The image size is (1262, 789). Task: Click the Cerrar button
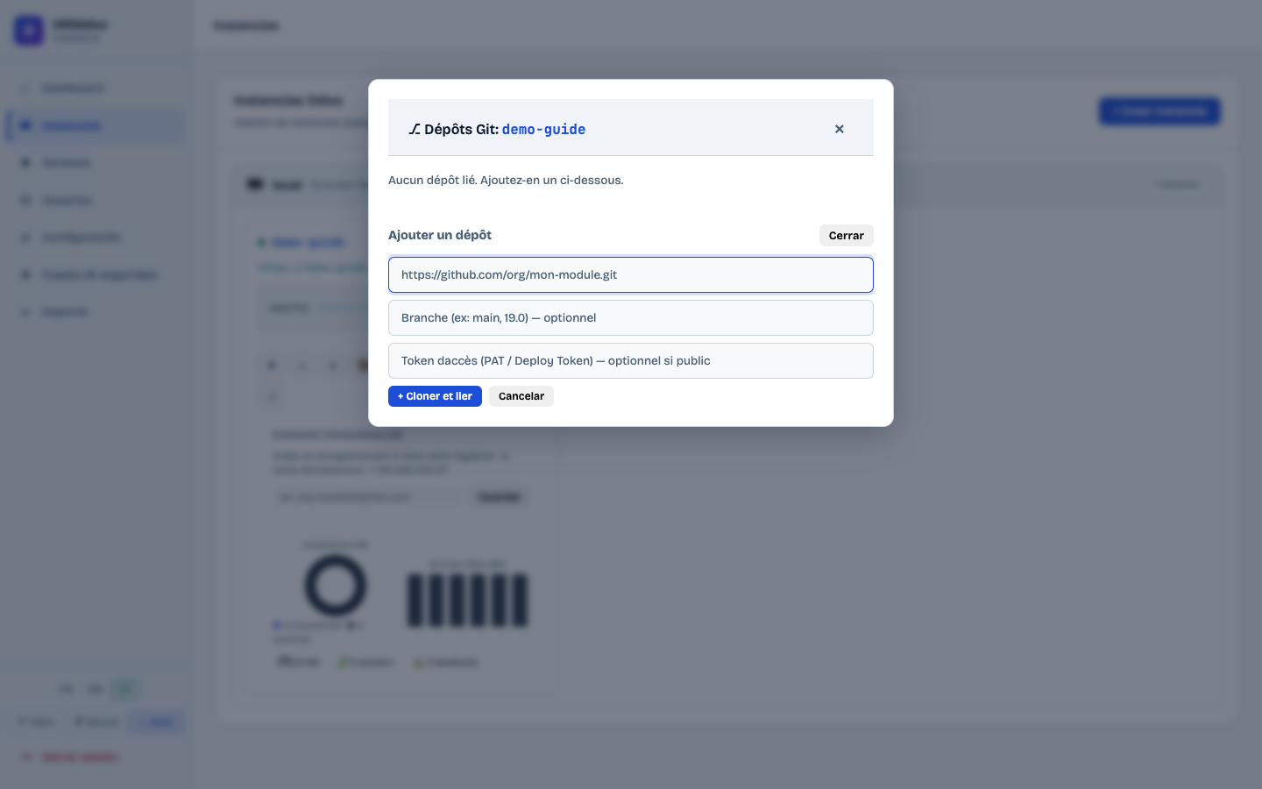(846, 235)
